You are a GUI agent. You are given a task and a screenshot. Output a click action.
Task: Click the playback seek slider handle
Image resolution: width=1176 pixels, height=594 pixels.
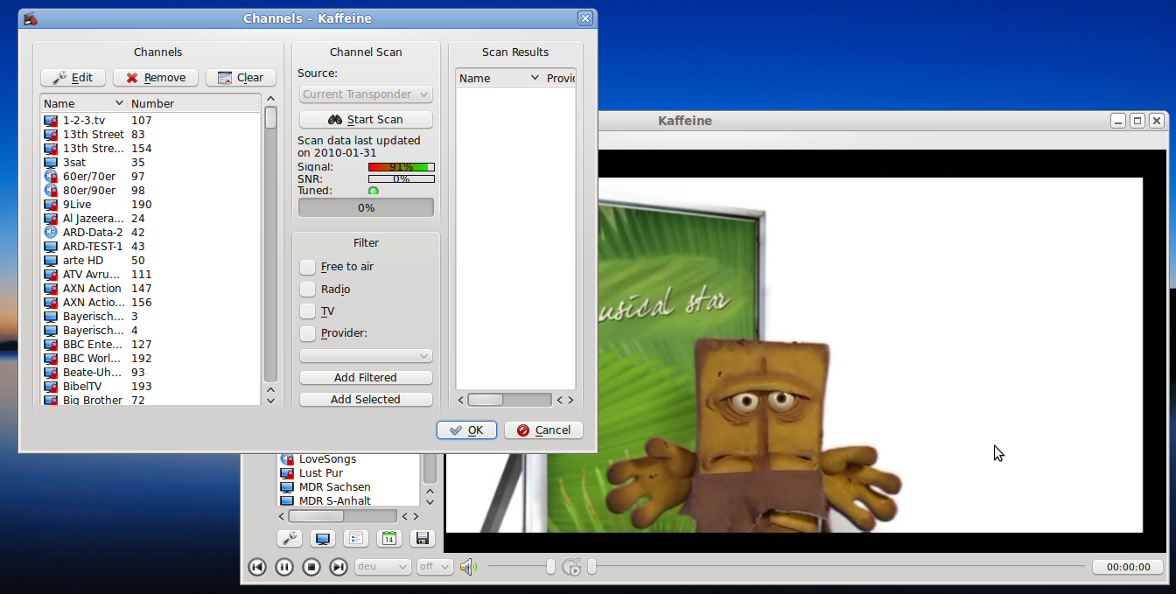tap(591, 567)
